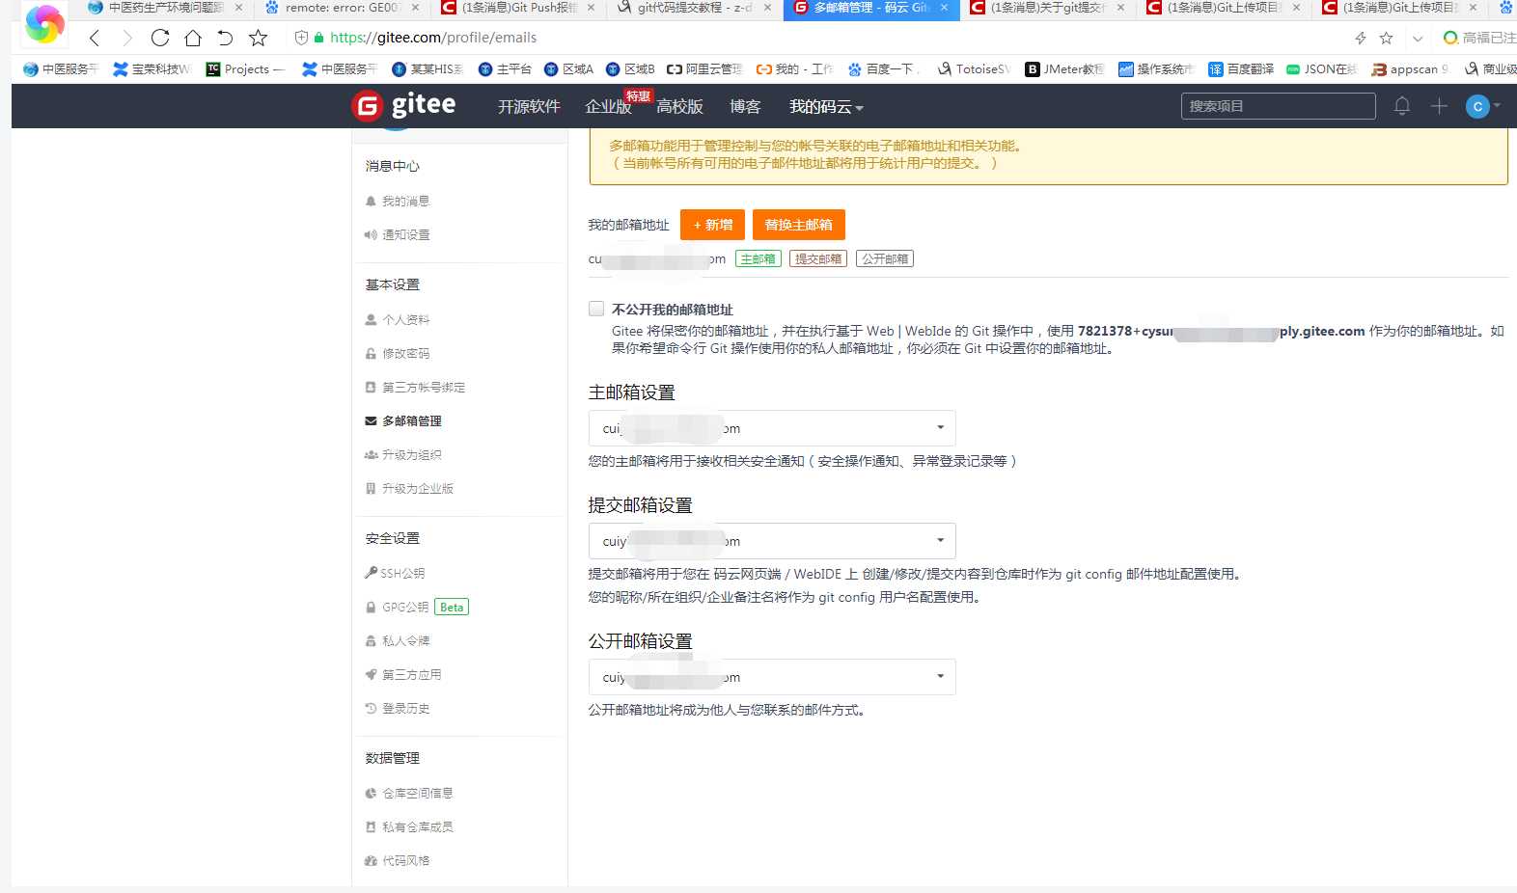Open the 百度翻译 bookmark

pos(1241,69)
